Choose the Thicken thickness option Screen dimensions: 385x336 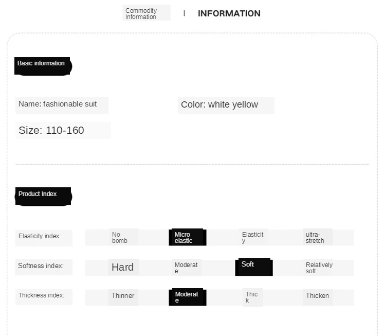click(x=318, y=297)
